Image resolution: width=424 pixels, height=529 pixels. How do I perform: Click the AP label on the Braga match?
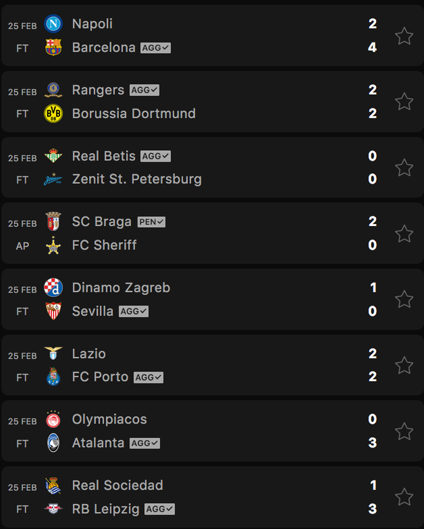click(x=22, y=246)
